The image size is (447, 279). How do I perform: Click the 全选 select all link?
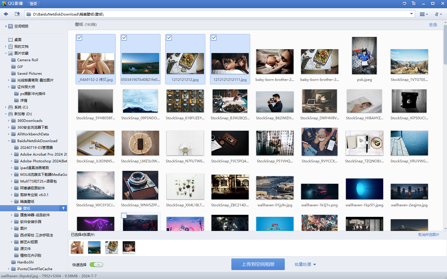point(433,25)
